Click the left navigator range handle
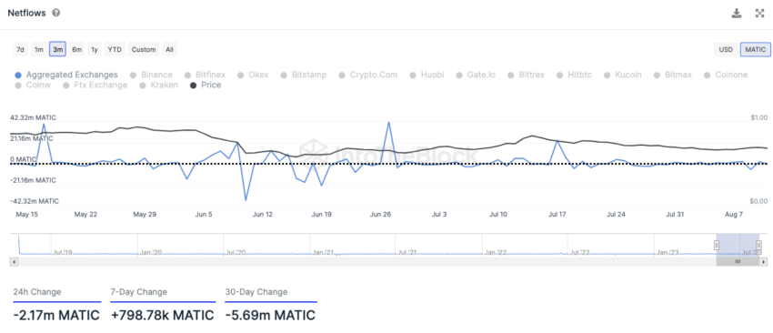773x333 pixels. pos(717,245)
